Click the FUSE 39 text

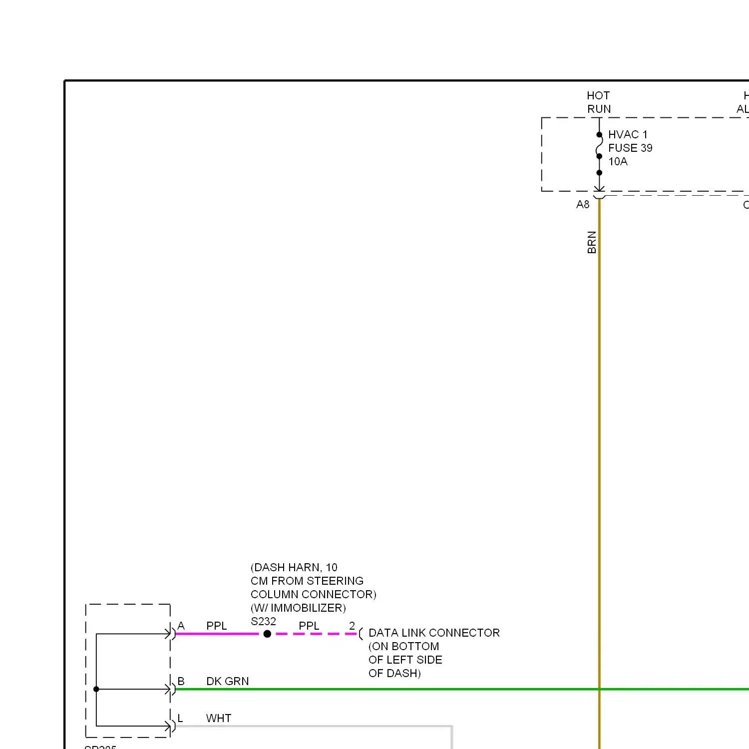tap(630, 148)
